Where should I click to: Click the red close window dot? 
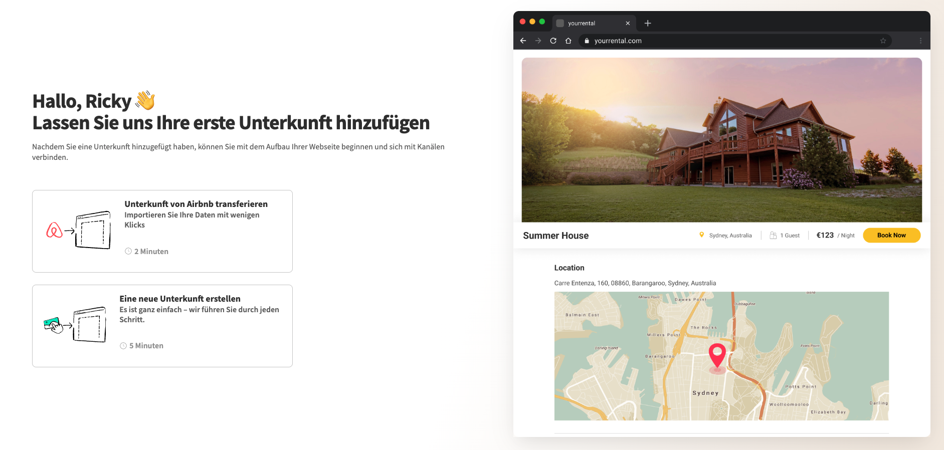522,22
